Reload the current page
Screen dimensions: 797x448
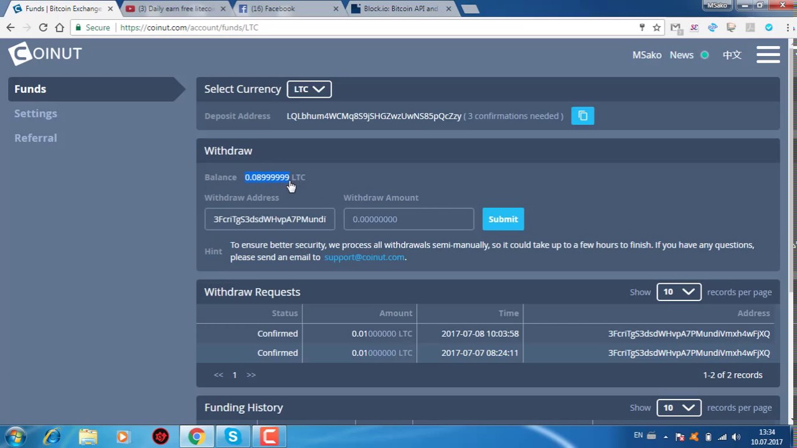click(x=43, y=27)
